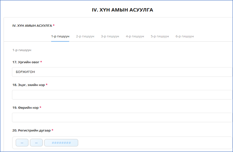233x152 pixels.
Task: Open the 6-р гишүүн tab
Action: click(185, 36)
